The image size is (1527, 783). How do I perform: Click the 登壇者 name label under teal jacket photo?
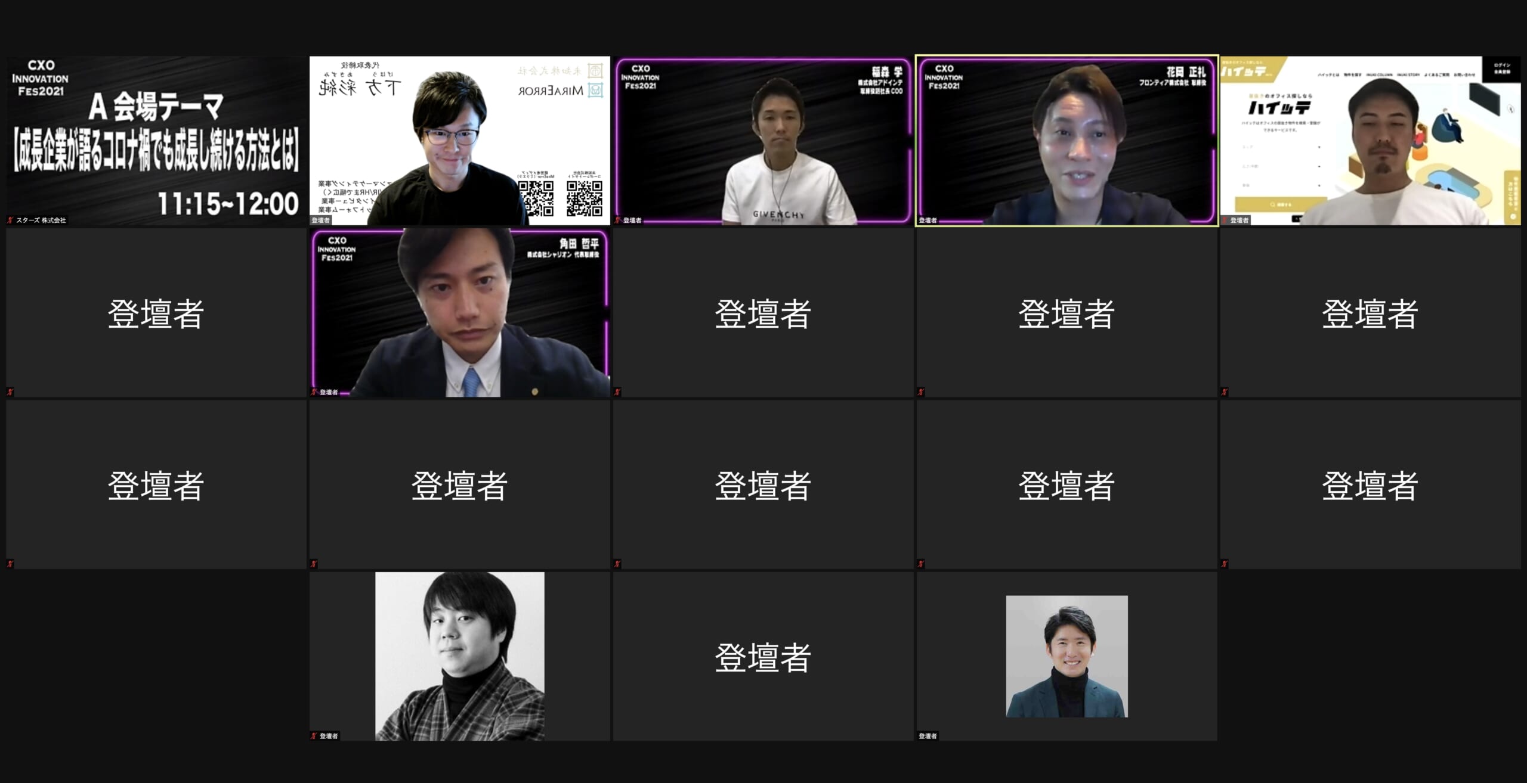(928, 736)
